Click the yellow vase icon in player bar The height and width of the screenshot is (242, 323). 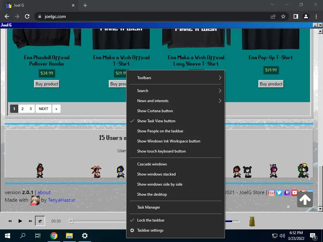coord(252,221)
